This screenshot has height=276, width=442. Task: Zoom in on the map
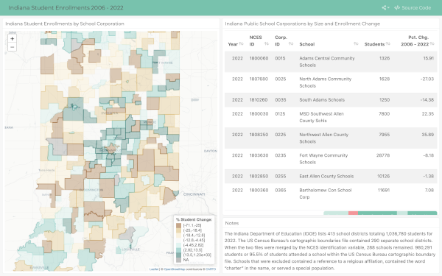click(x=12, y=38)
